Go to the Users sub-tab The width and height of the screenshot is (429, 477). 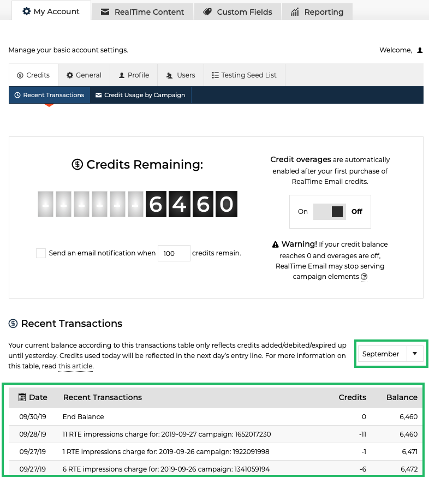[181, 75]
